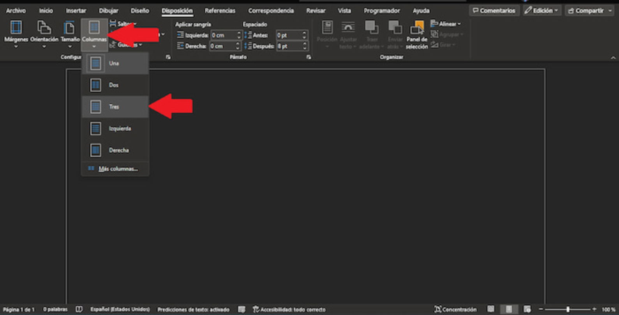Increase the Antes spacing with up arrow

(305, 33)
